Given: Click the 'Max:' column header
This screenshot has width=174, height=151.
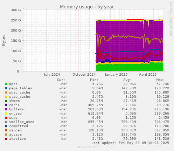Looking at the screenshot, I should click(160, 80).
